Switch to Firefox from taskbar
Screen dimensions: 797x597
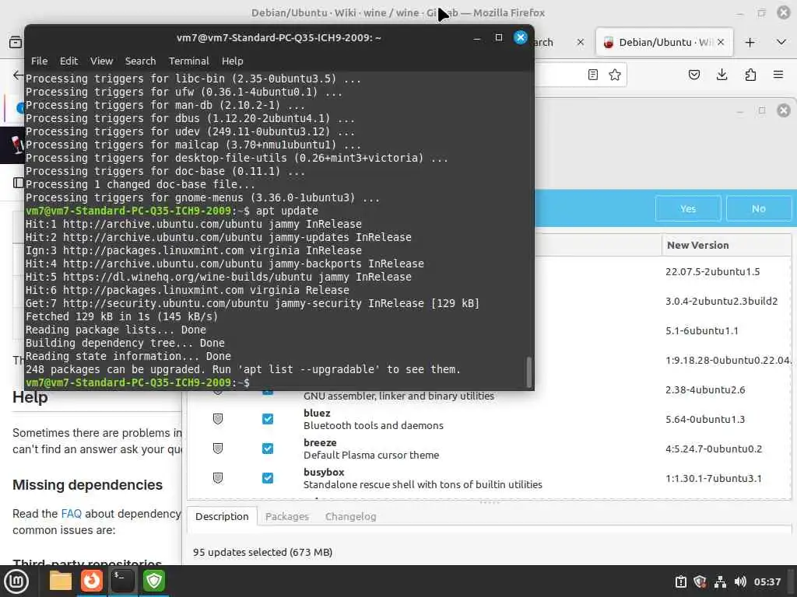tap(92, 581)
